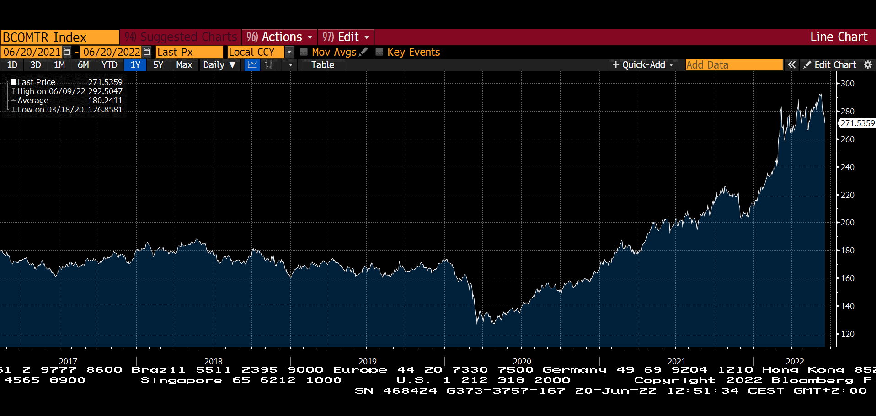Screen dimensions: 876x416
Task: Click the white Last Price legend square
Action: [13, 82]
